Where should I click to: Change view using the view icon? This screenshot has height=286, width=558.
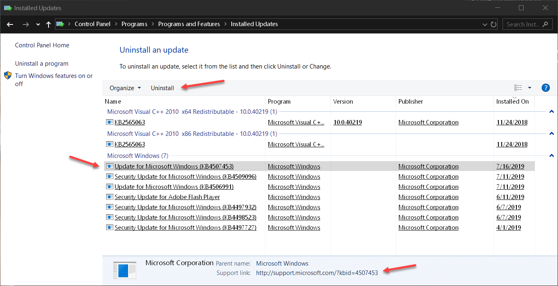[x=518, y=88]
